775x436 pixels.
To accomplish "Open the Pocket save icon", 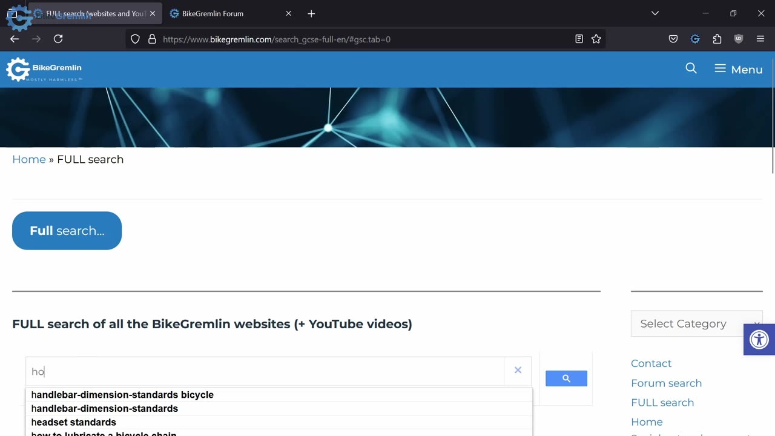I will 673,39.
